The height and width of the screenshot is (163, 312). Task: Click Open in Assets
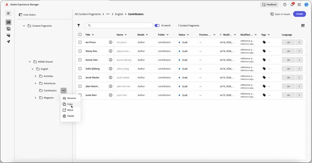click(280, 14)
